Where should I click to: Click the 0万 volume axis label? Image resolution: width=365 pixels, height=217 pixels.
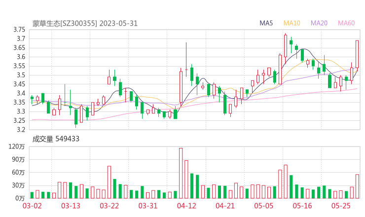(x=20, y=198)
